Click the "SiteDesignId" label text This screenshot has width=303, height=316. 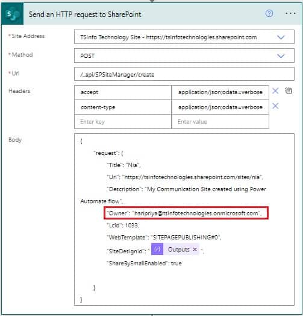tap(125, 251)
